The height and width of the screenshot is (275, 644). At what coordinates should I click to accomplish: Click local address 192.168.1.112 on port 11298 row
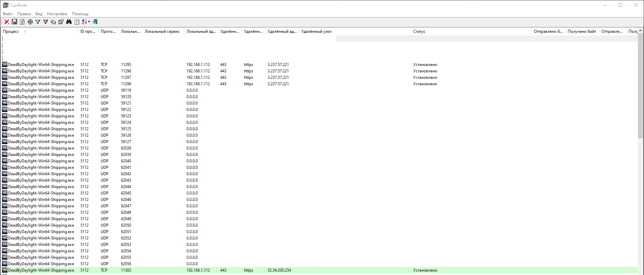(x=198, y=84)
